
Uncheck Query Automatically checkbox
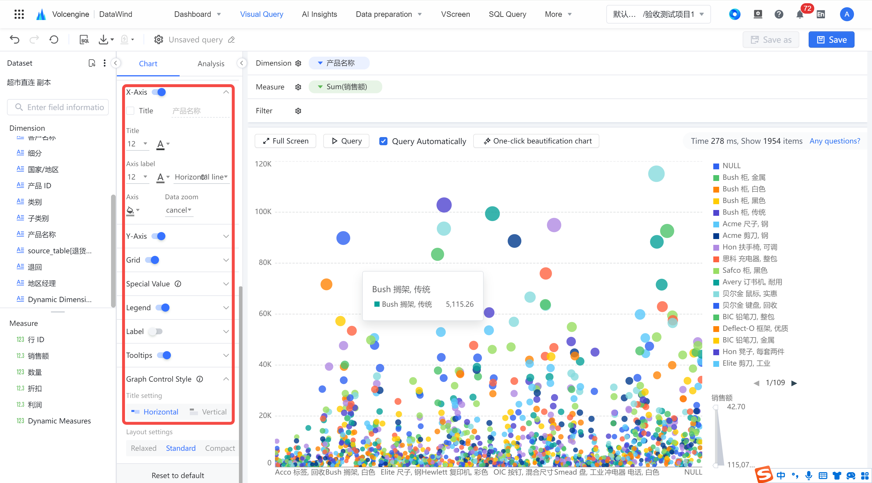click(383, 141)
